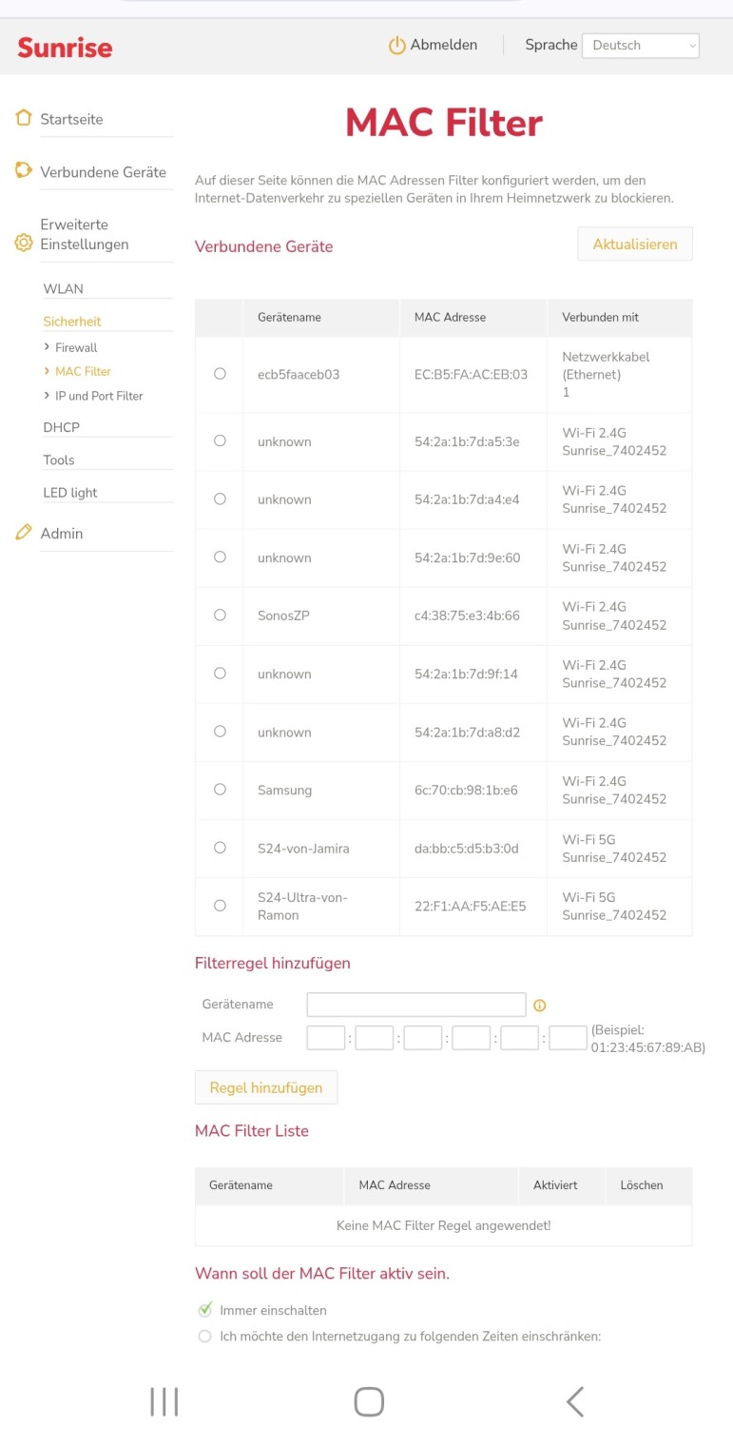The height and width of the screenshot is (1446, 733).
Task: Click the Abmelden power icon
Action: pyautogui.click(x=396, y=46)
